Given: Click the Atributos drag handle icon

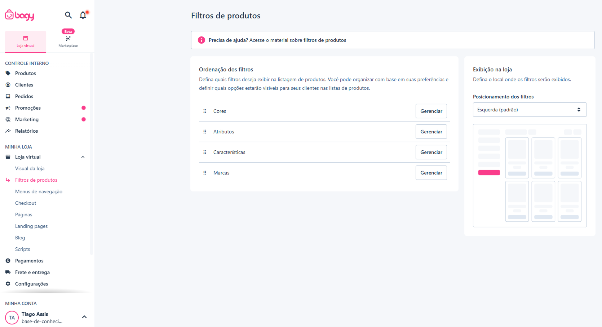Looking at the screenshot, I should (x=205, y=132).
